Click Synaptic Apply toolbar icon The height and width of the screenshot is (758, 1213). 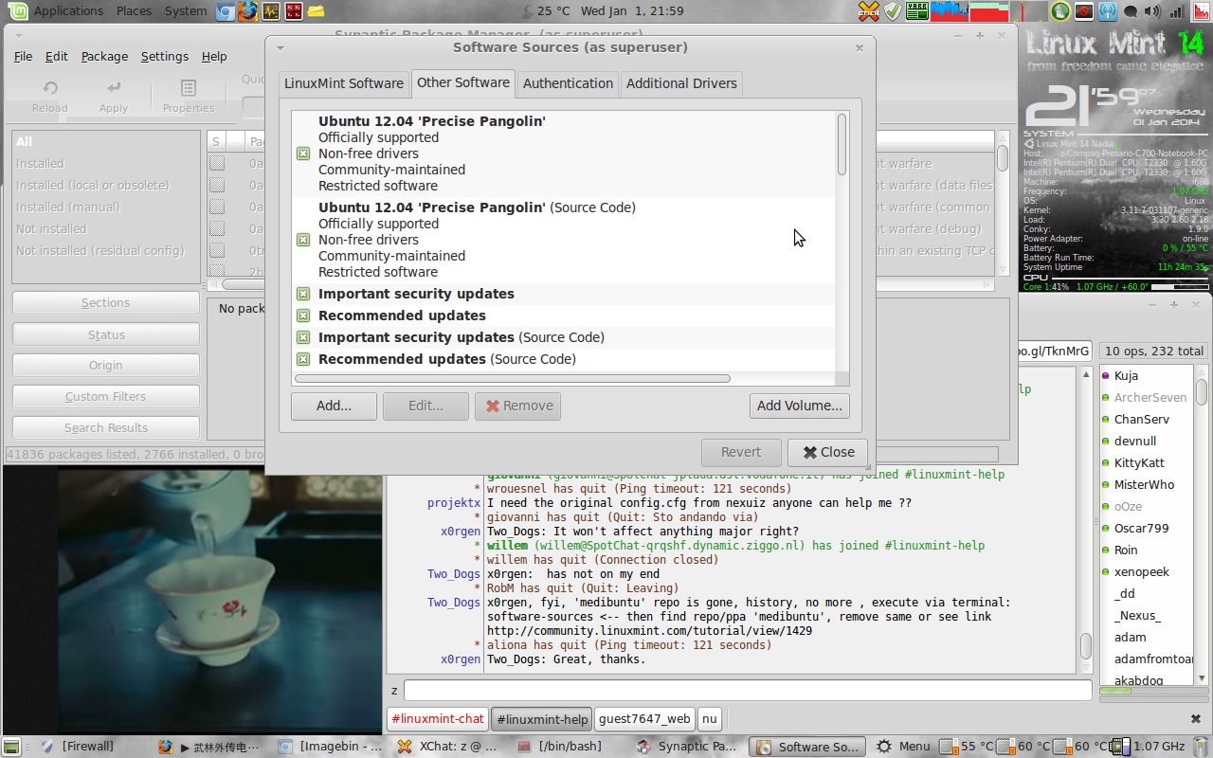[x=114, y=96]
